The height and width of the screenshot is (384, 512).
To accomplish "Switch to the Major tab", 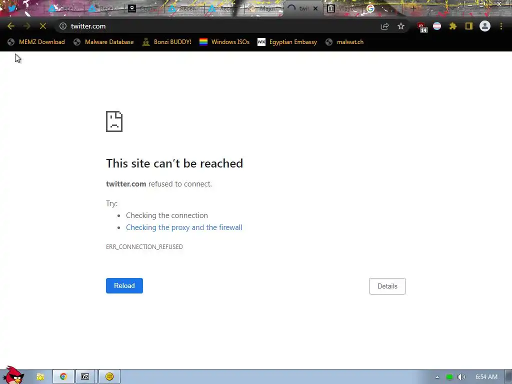I will point(264,8).
